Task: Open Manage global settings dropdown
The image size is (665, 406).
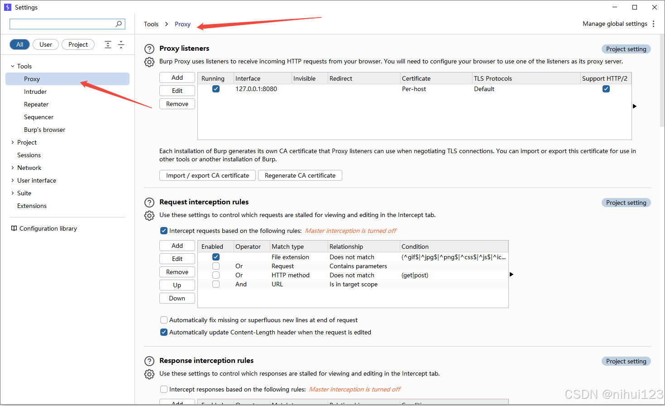Action: 615,24
